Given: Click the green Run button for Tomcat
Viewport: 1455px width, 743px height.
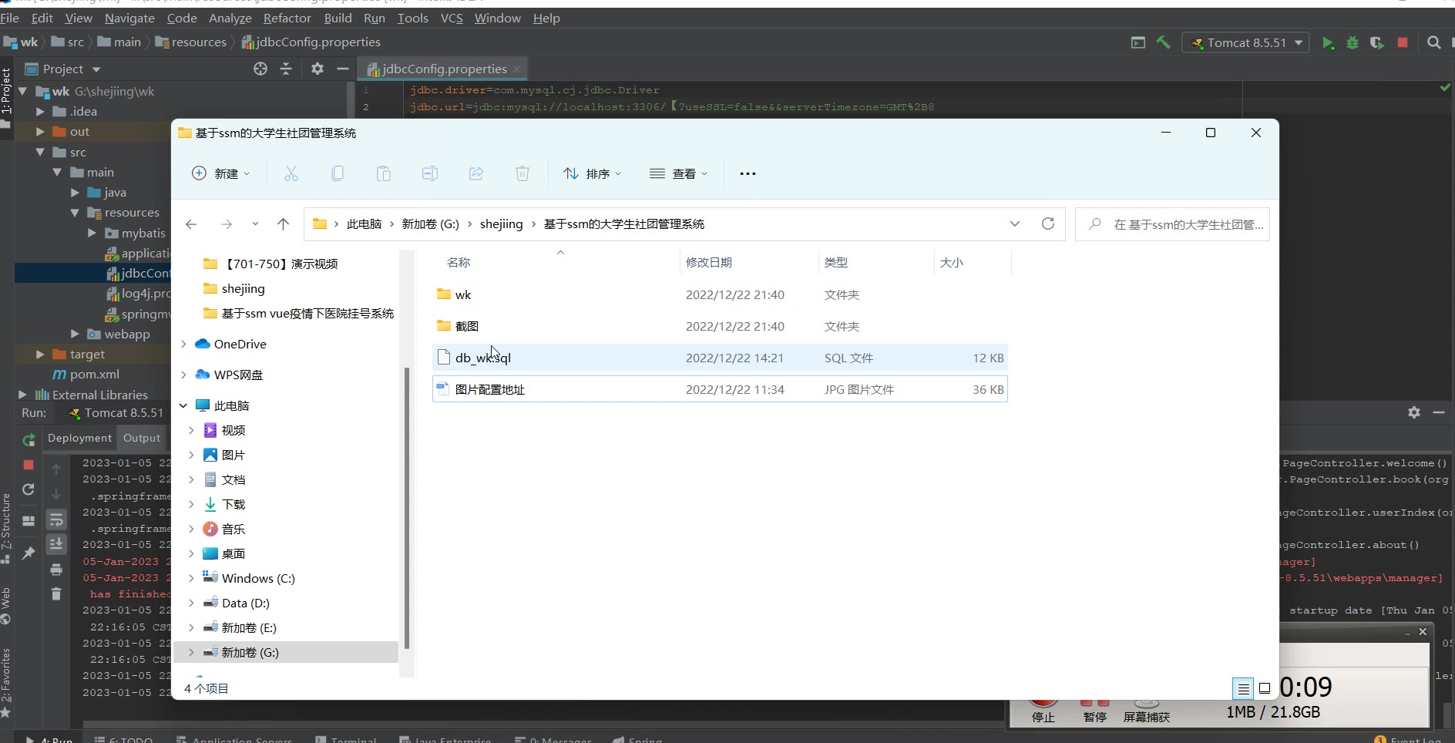Looking at the screenshot, I should tap(1327, 43).
